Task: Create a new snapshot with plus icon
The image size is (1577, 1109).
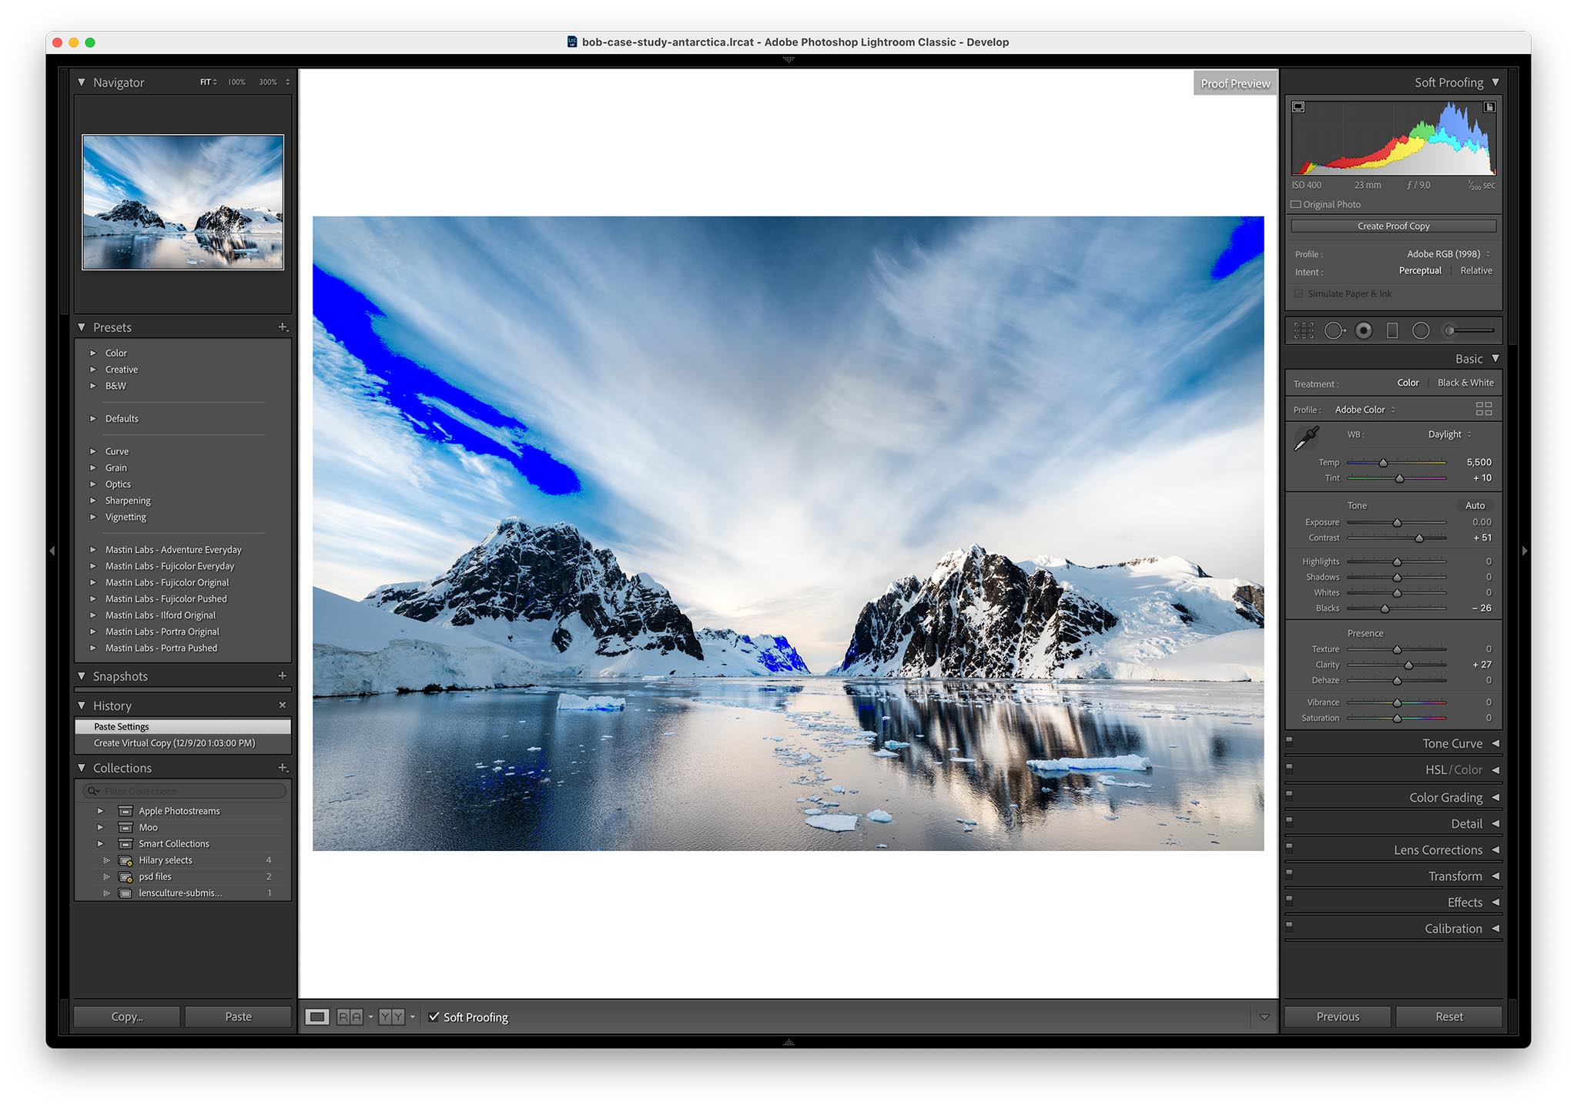Action: [283, 675]
